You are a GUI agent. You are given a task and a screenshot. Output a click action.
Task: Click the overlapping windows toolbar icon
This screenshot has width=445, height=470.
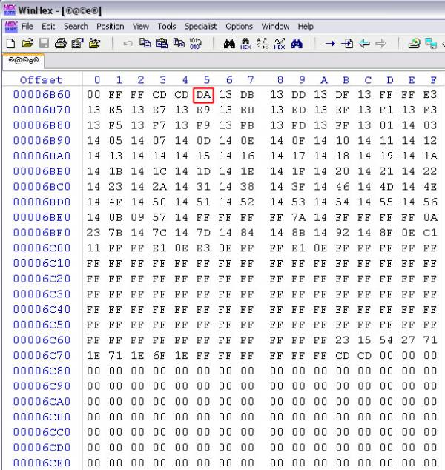coord(431,44)
